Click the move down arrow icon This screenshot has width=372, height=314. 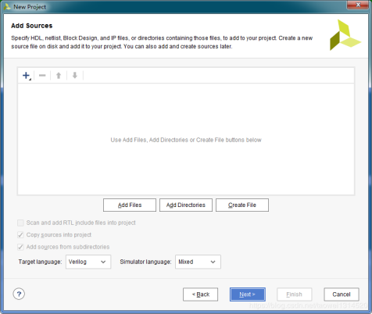click(75, 76)
